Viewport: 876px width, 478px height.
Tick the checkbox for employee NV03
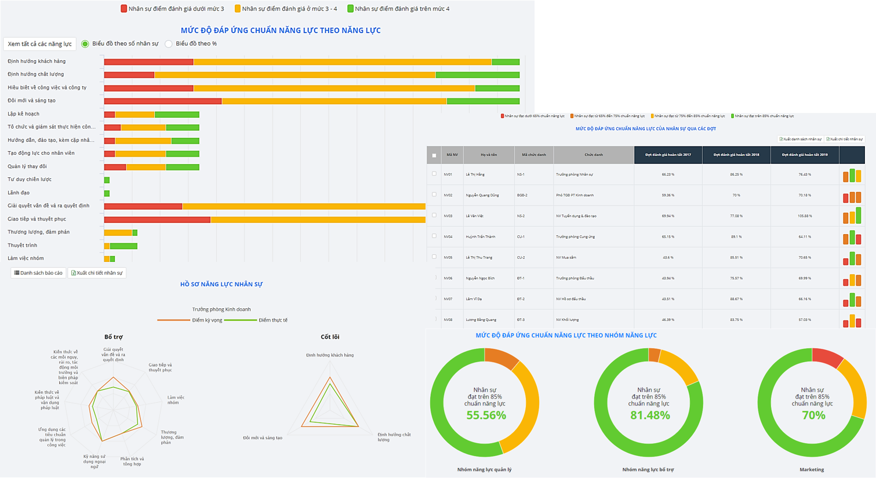(x=434, y=216)
